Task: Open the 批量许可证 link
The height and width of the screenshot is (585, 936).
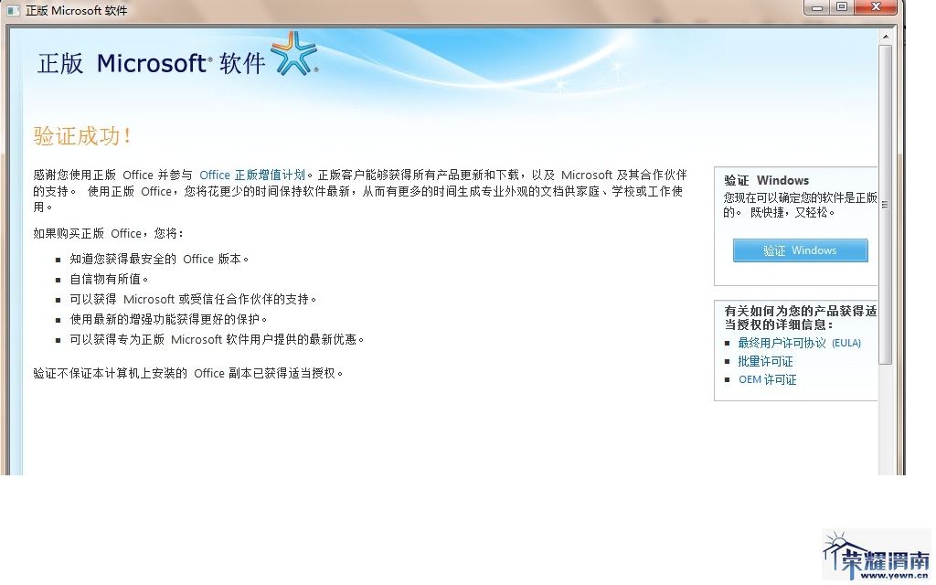Action: click(765, 361)
